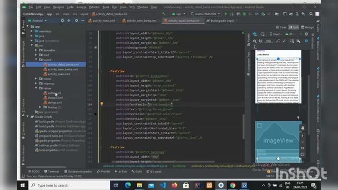Expand the drawable folder

(36, 50)
